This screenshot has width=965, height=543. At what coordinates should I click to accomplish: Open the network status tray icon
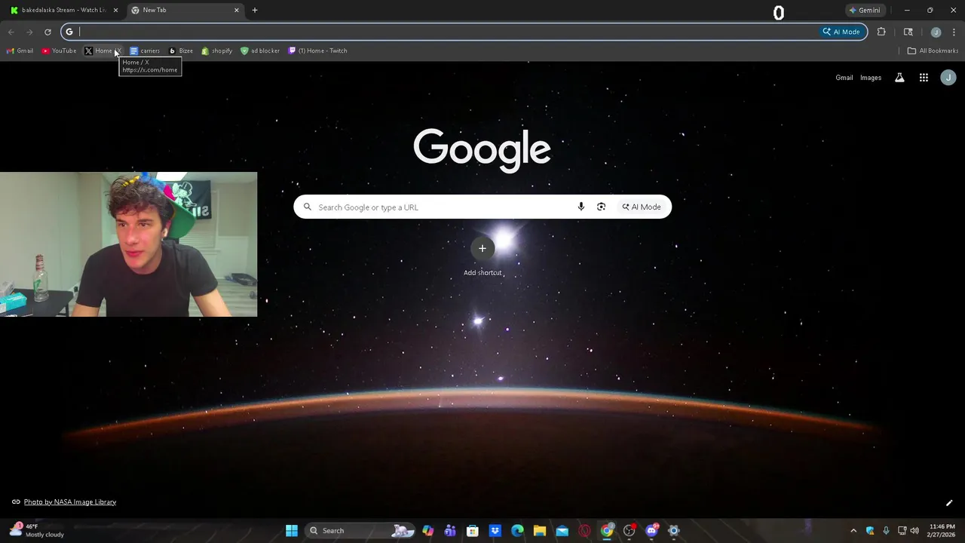pyautogui.click(x=902, y=530)
